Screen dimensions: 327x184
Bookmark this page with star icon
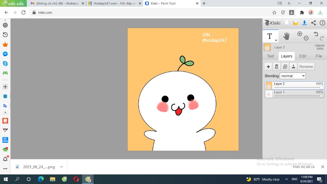pos(274,12)
